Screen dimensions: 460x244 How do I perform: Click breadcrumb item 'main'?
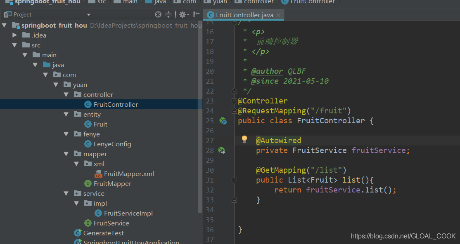(x=125, y=2)
